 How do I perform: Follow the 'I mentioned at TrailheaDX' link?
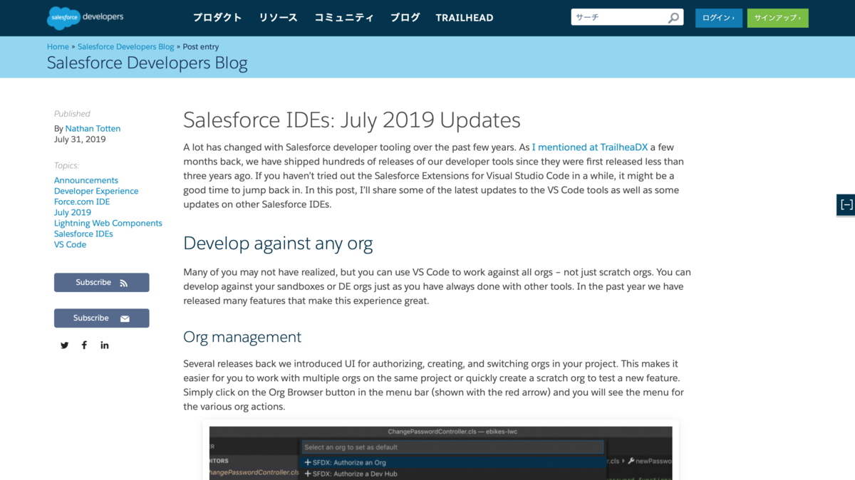[590, 147]
